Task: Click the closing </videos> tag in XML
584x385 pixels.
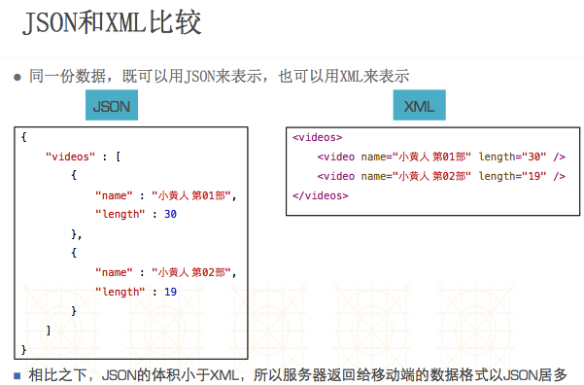Action: (321, 195)
